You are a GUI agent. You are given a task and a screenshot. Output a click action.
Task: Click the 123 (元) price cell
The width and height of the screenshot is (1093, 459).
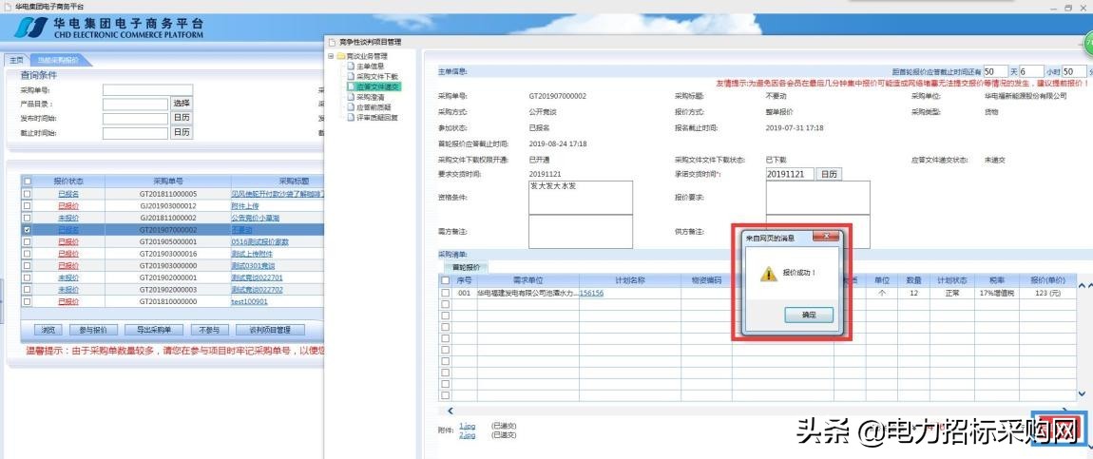[1047, 294]
